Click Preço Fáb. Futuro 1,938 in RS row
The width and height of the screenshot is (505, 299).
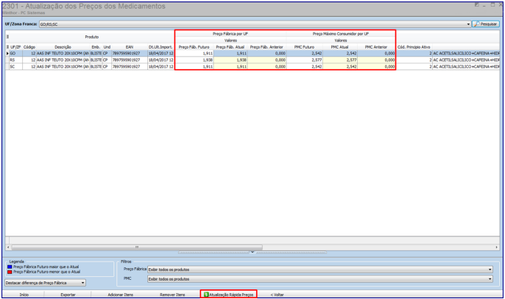pyautogui.click(x=194, y=60)
